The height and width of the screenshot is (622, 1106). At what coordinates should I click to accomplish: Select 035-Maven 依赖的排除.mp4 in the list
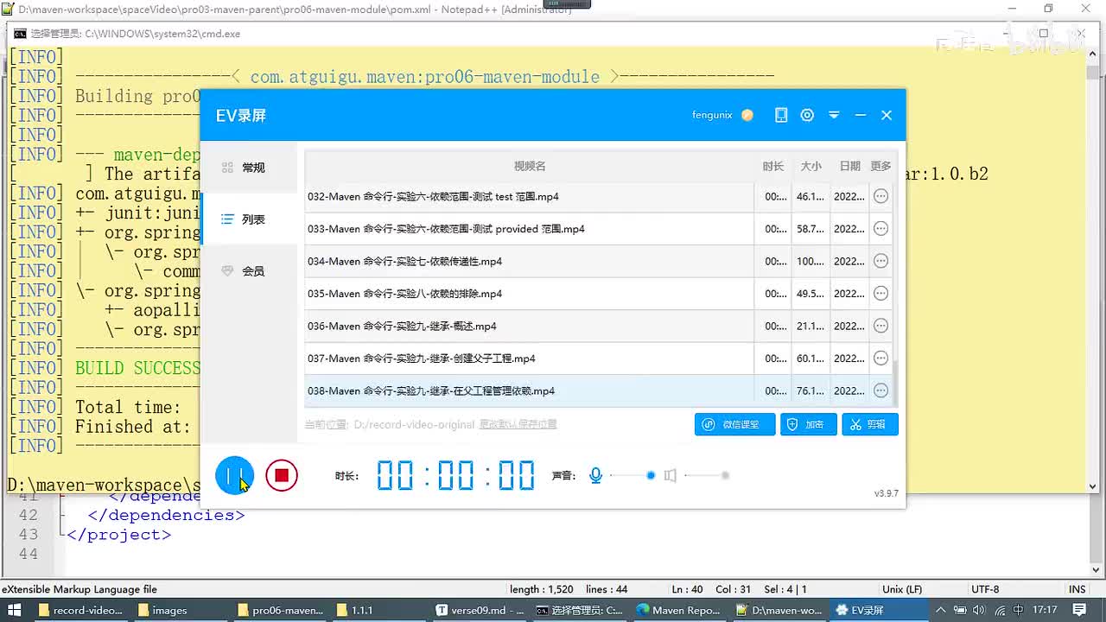pyautogui.click(x=599, y=294)
